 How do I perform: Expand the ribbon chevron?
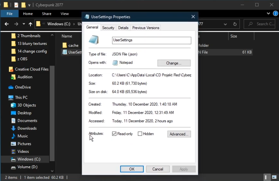pyautogui.click(x=269, y=14)
